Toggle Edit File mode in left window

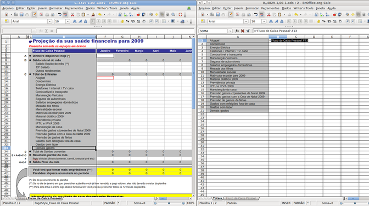tap(35, 15)
